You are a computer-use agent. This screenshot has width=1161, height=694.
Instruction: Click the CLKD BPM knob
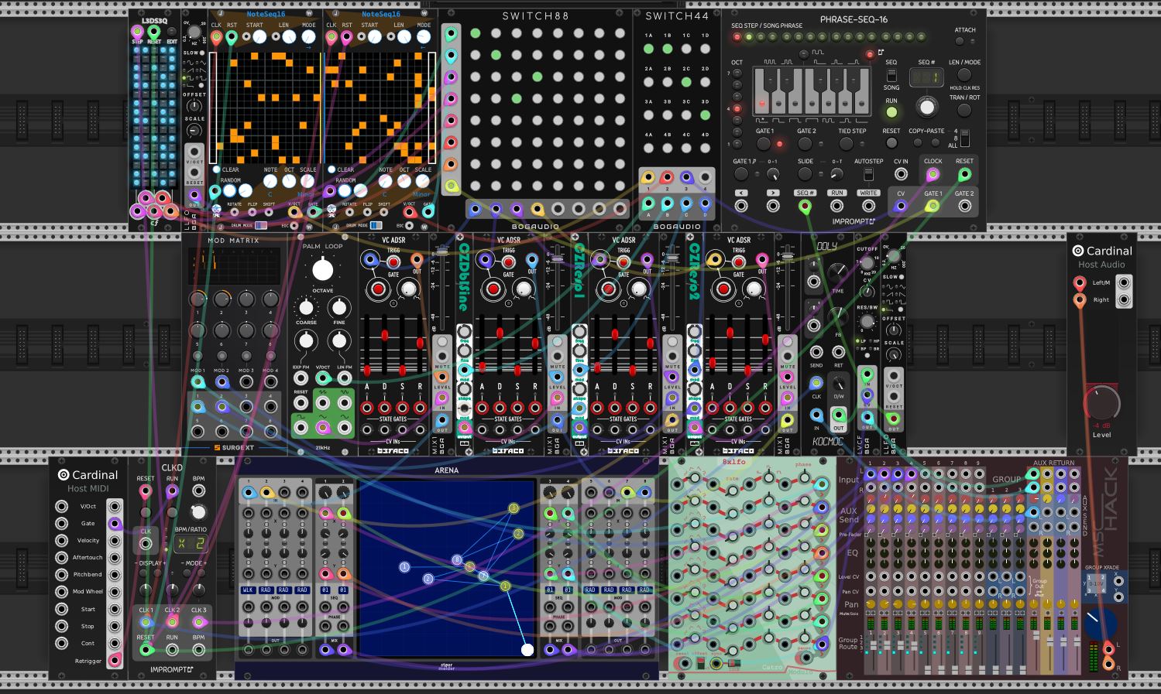pyautogui.click(x=198, y=512)
